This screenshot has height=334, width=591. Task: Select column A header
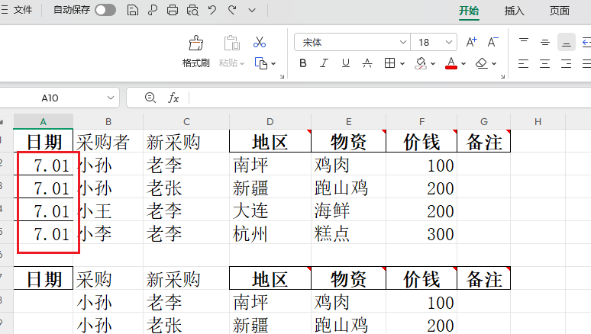point(44,121)
